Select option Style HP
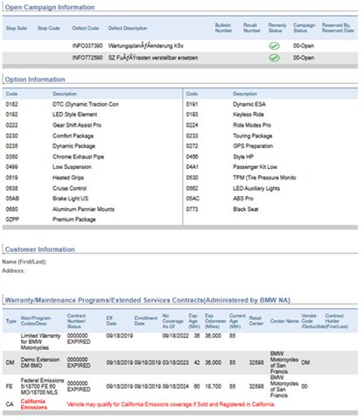This screenshot has height=420, width=362. point(243,157)
